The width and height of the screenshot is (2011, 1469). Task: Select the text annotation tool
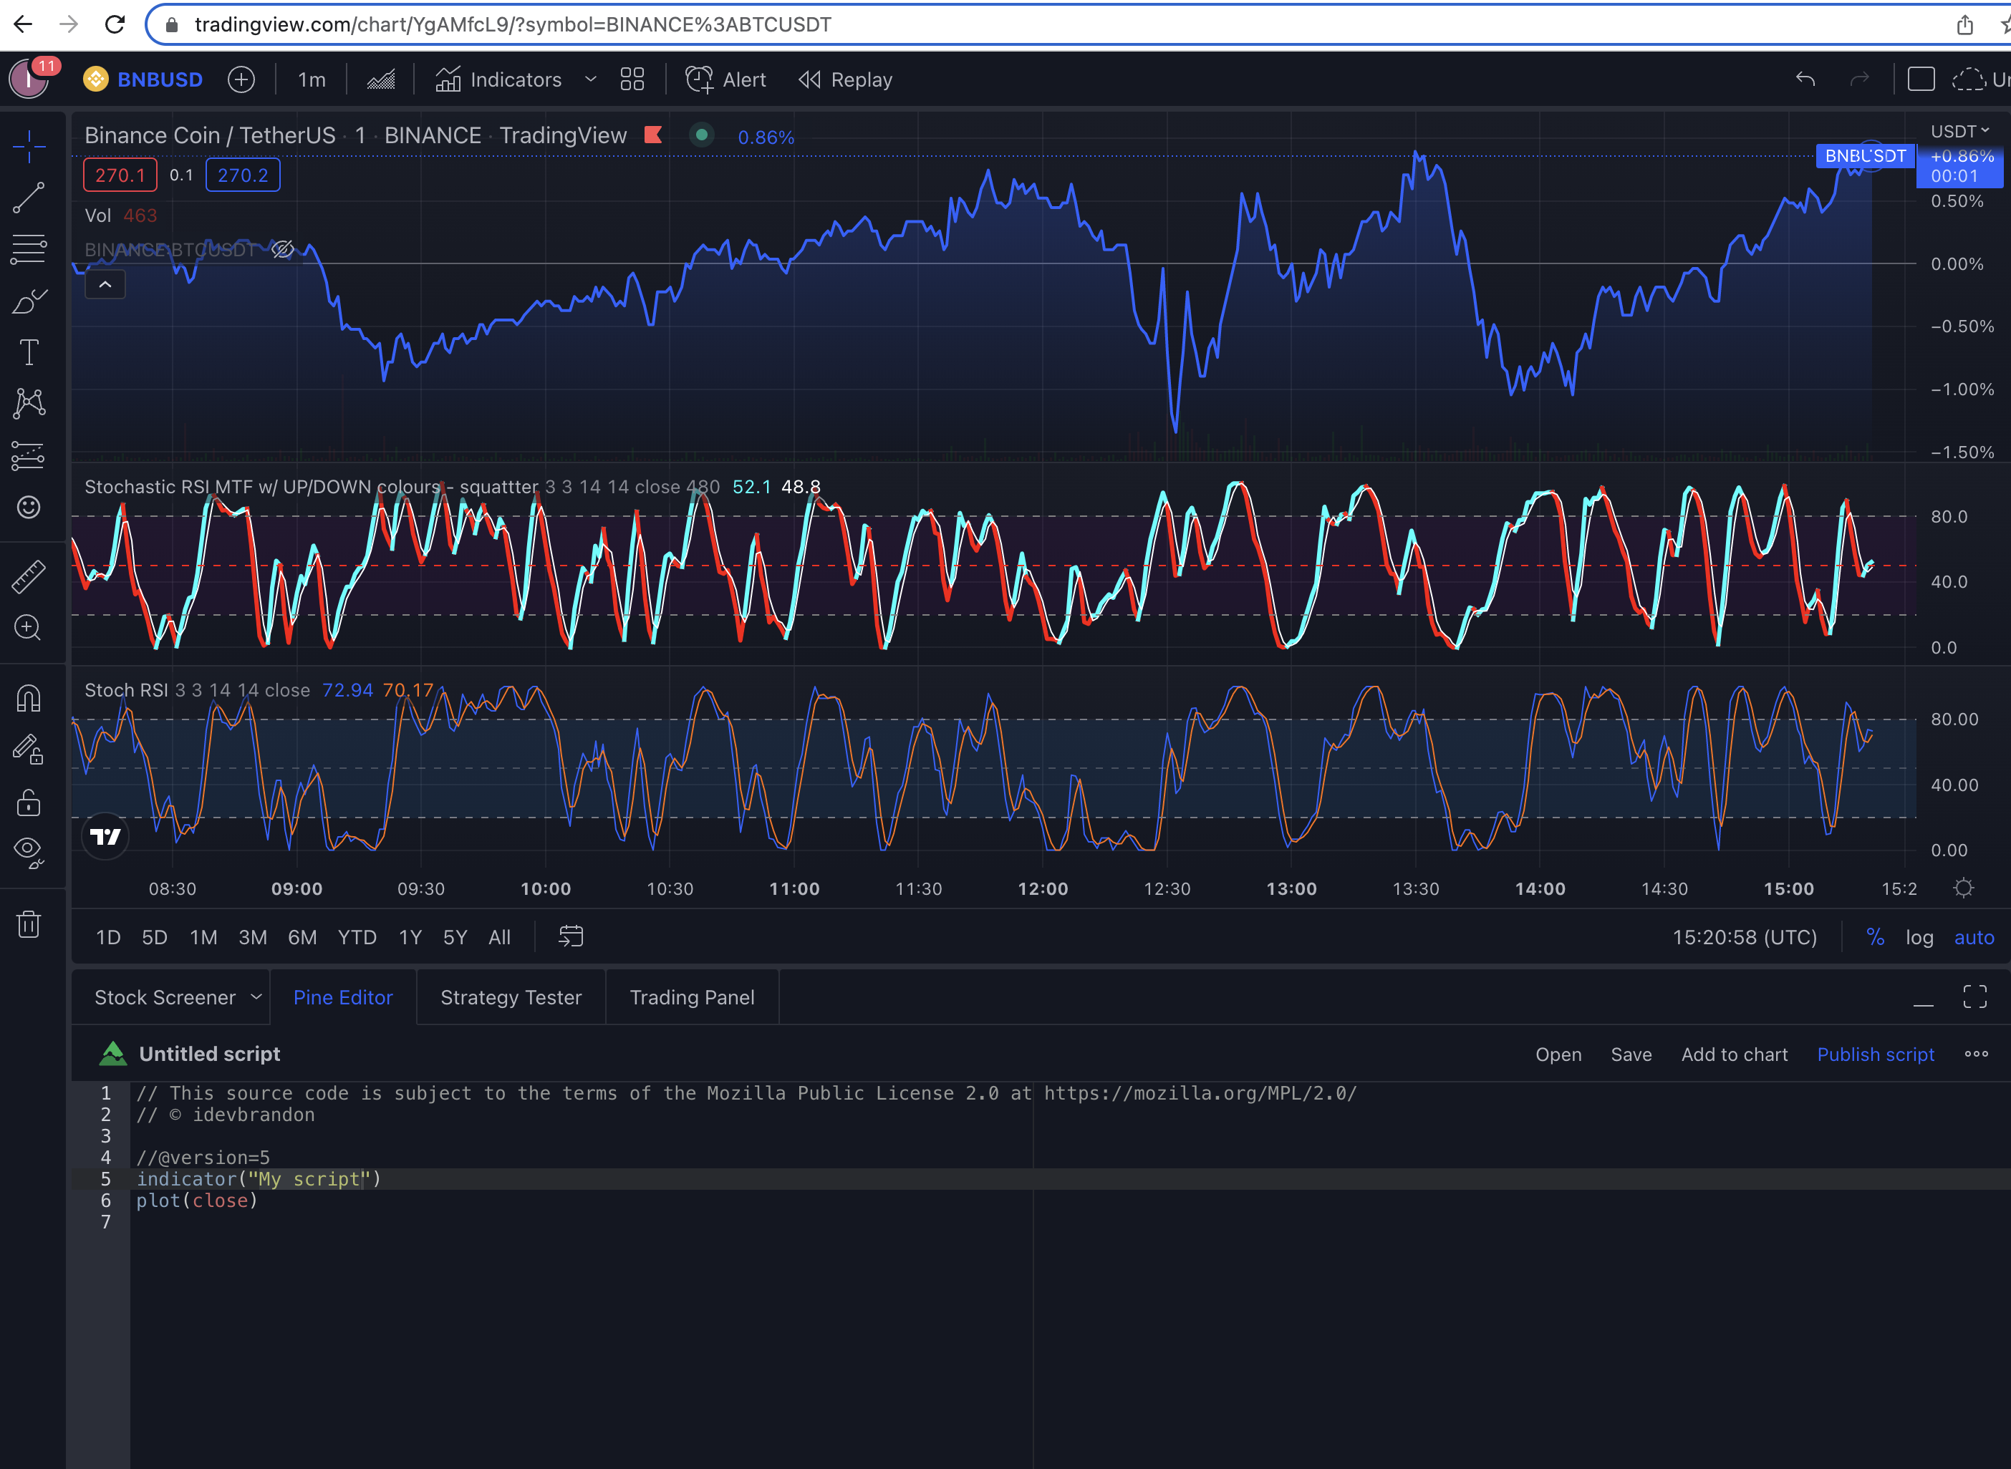[29, 352]
